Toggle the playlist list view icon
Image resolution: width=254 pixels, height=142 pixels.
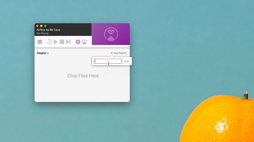(x=40, y=42)
